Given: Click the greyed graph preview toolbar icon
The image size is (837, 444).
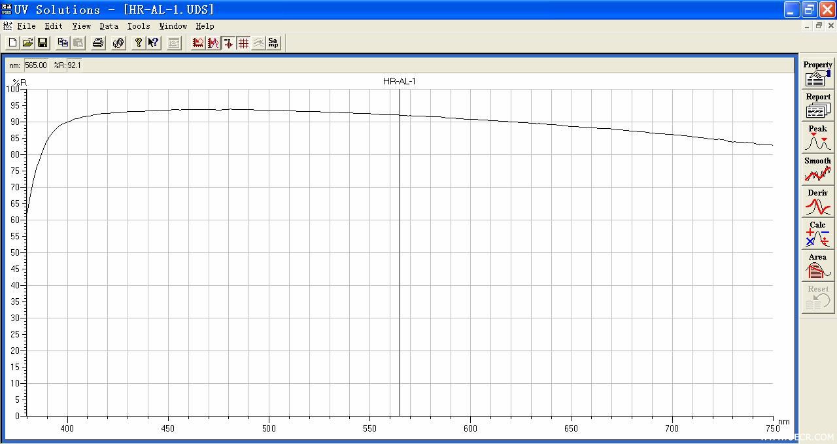Looking at the screenshot, I should click(x=174, y=43).
